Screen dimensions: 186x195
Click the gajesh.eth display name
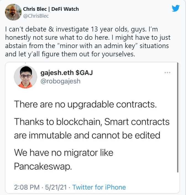pos(57,73)
